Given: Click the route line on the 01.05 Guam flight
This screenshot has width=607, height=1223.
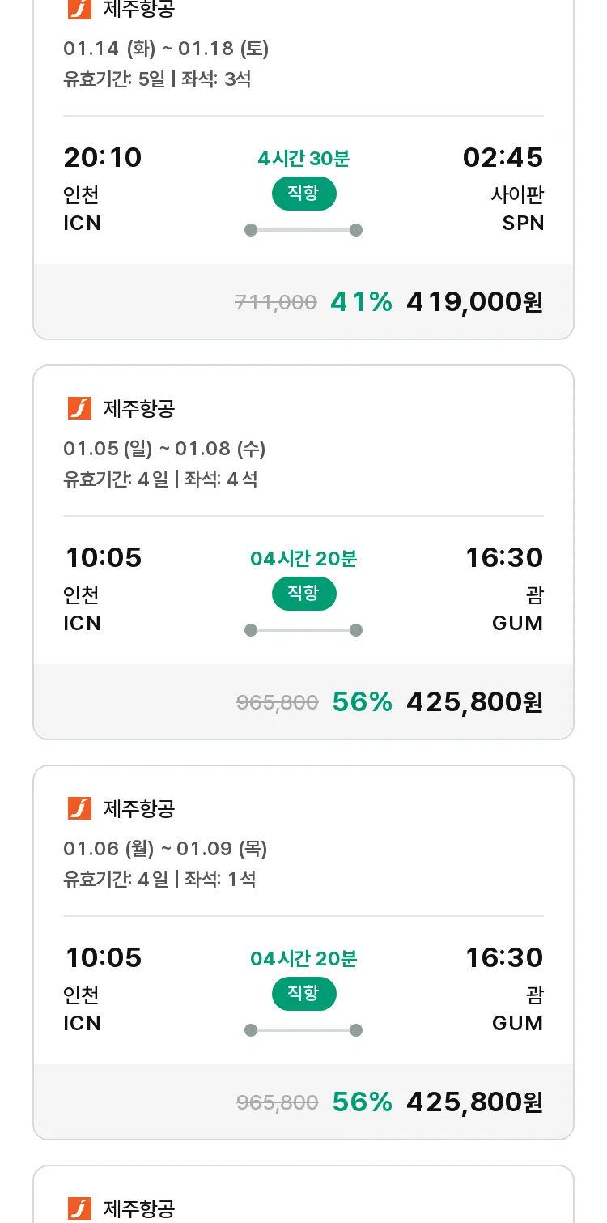Looking at the screenshot, I should (x=303, y=630).
